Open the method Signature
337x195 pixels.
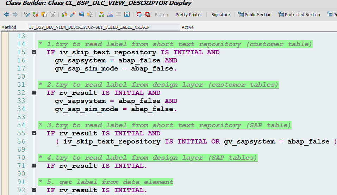(220, 15)
